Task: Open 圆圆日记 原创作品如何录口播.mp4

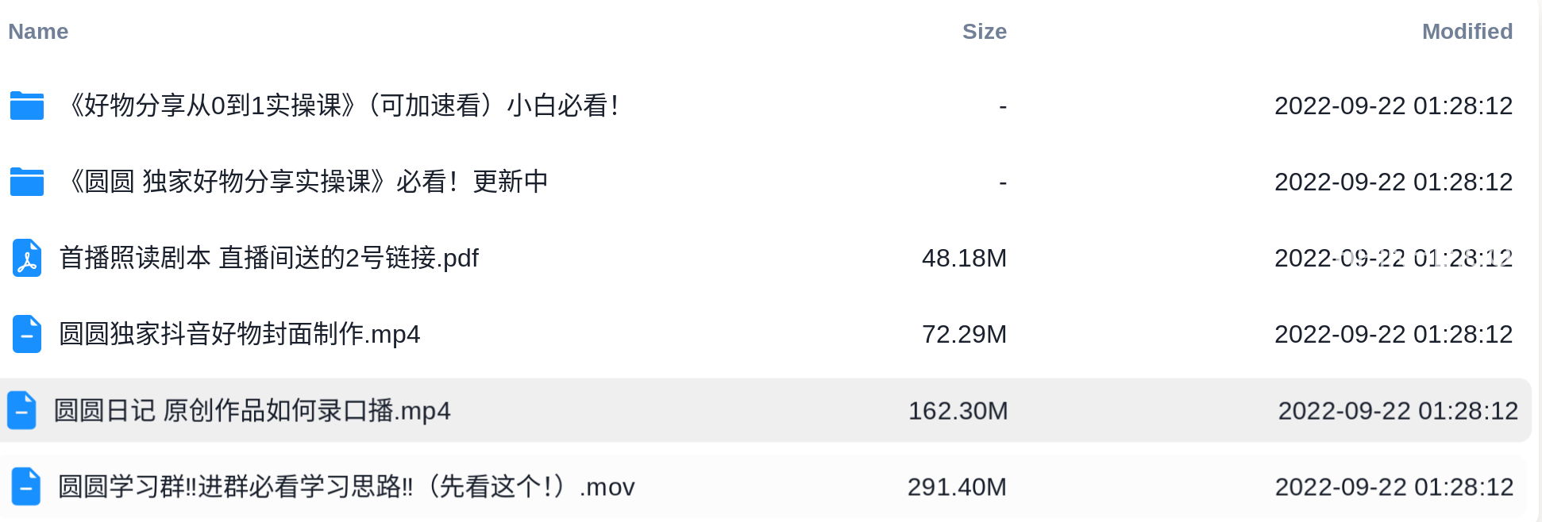Action: [252, 410]
